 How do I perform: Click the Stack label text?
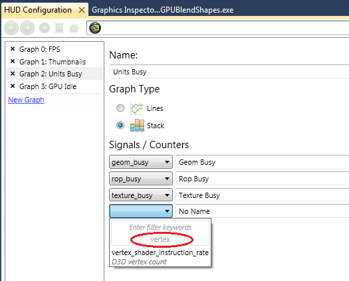156,126
